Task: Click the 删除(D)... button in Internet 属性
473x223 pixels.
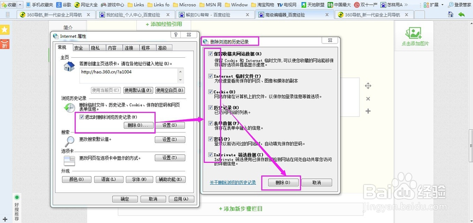Action: coord(138,125)
